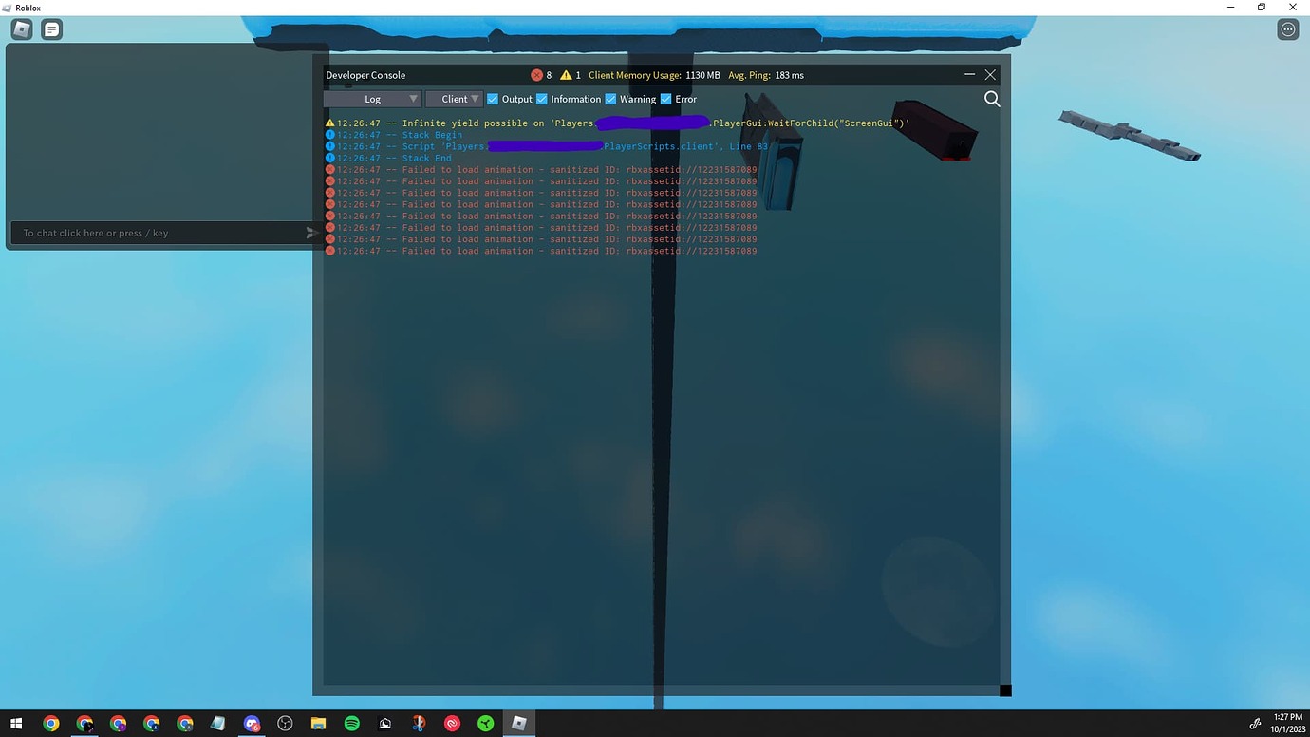Viewport: 1310px width, 737px height.
Task: Open Discord from the taskbar
Action: point(251,724)
